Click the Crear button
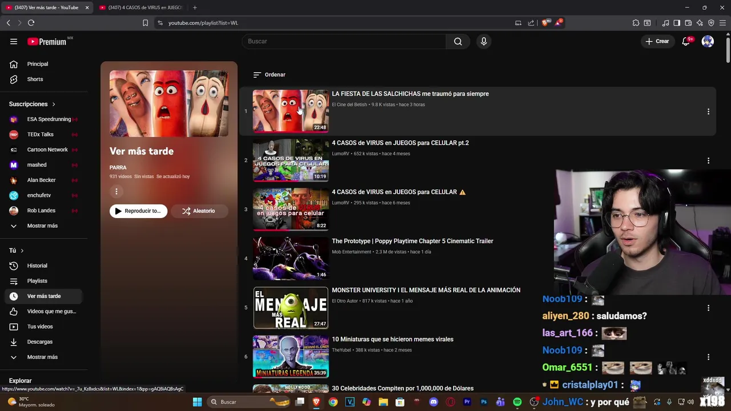 pos(657,41)
